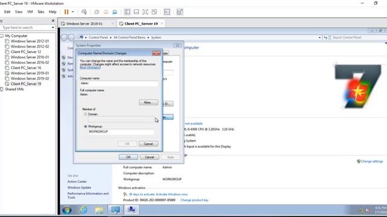Click Cancel in System Properties dialog
Screen dimensions: 387x217
click(x=149, y=157)
